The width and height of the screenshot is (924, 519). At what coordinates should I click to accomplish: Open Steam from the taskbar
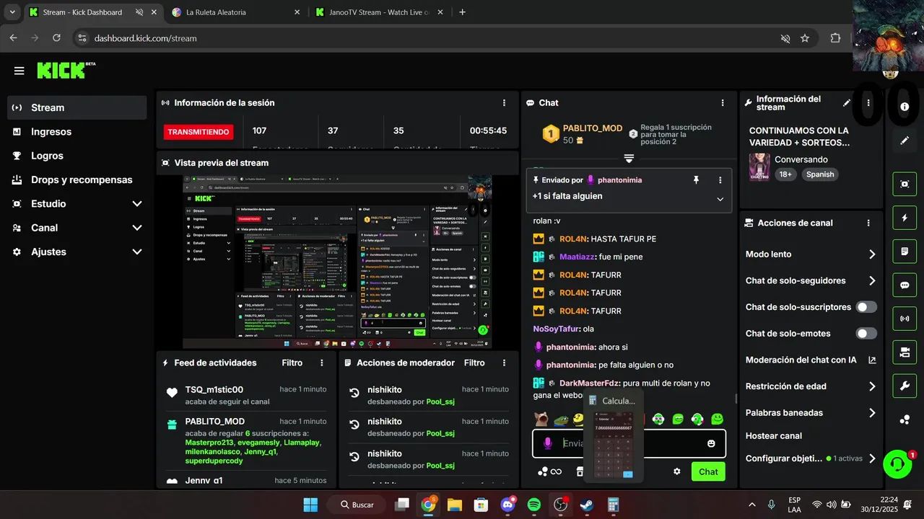pyautogui.click(x=587, y=505)
